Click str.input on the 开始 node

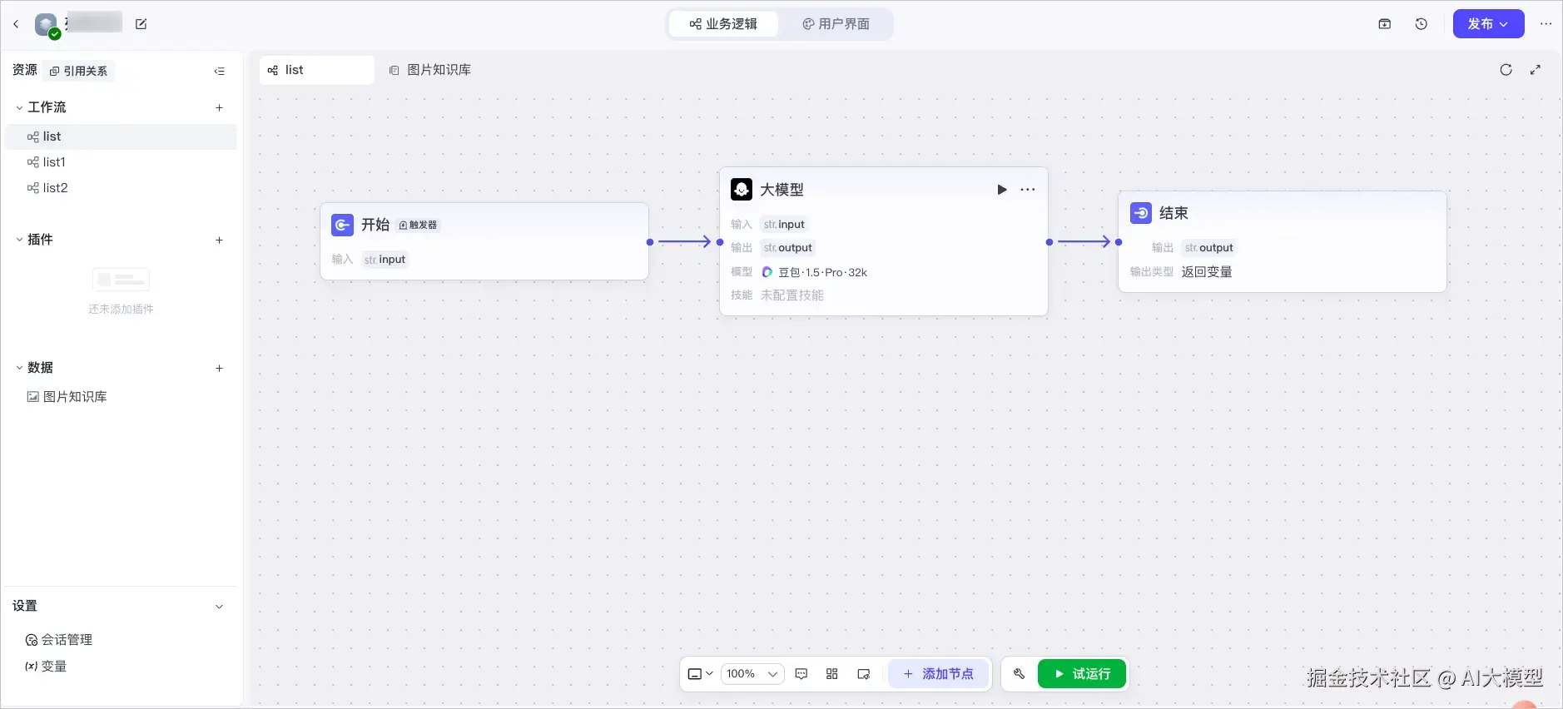tap(385, 260)
